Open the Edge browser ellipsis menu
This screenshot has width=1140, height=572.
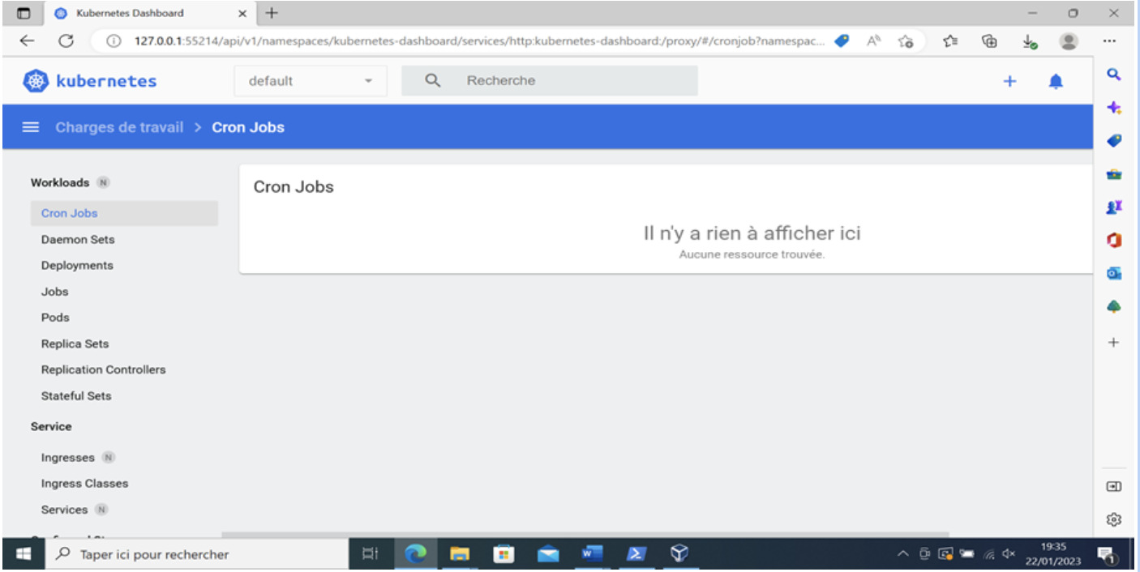[x=1109, y=41]
